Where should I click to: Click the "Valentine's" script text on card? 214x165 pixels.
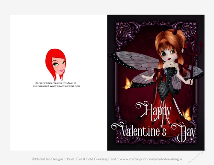point(139,130)
